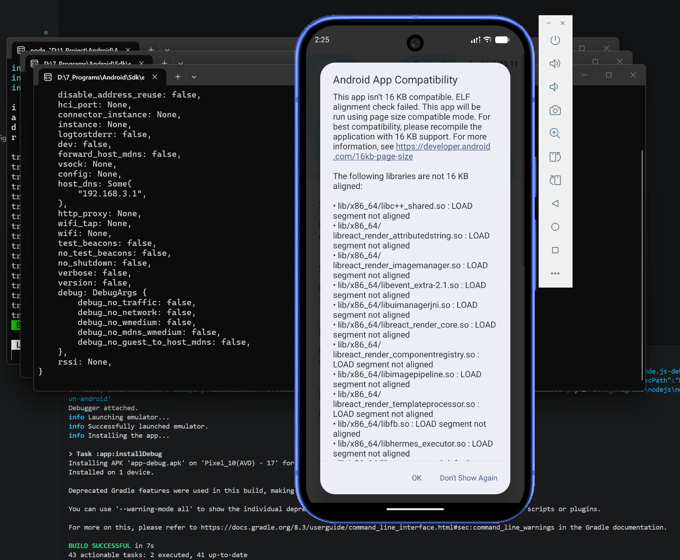This screenshot has height=560, width=680.
Task: Click Don't Show Again button
Action: [468, 478]
